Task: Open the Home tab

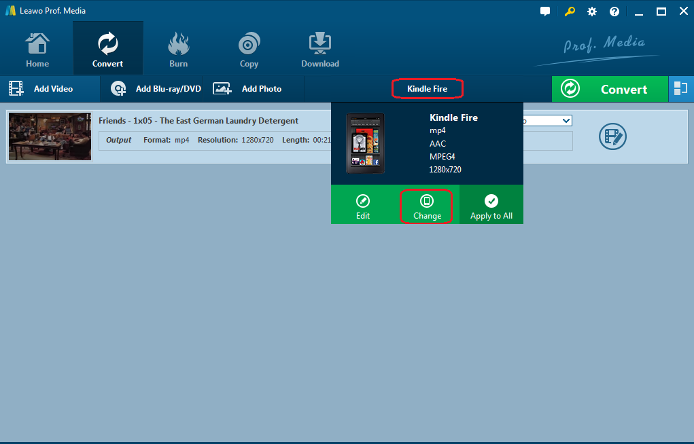Action: pos(37,50)
